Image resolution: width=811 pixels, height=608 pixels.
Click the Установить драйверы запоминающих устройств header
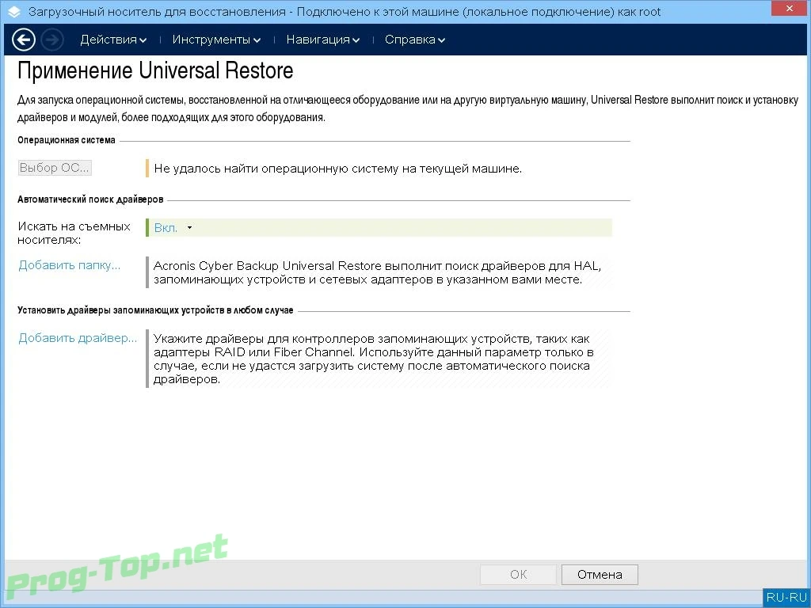tap(155, 310)
